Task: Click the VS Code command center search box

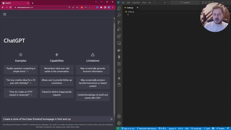Action: point(185,3)
